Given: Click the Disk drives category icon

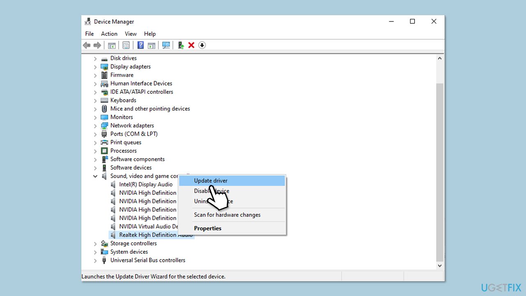Looking at the screenshot, I should click(104, 58).
